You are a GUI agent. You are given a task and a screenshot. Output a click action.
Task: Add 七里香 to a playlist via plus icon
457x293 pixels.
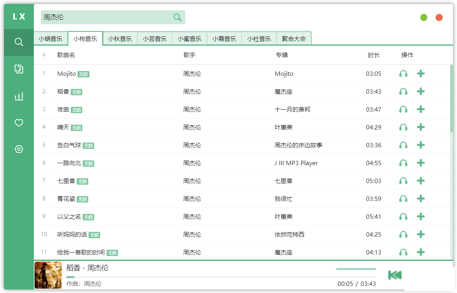421,181
